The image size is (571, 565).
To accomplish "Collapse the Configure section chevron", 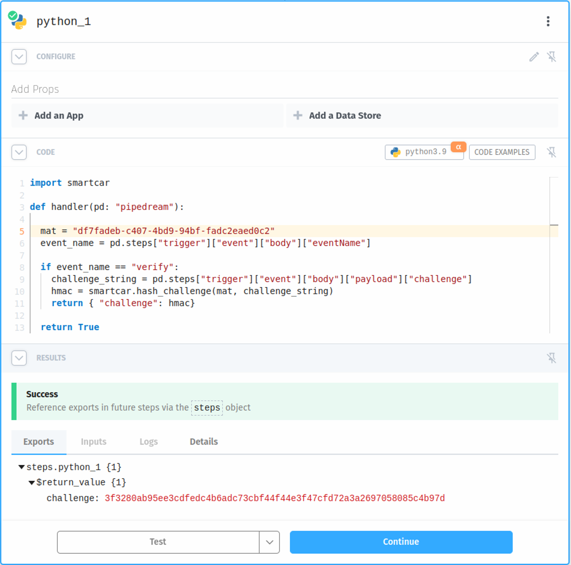I will tap(19, 56).
